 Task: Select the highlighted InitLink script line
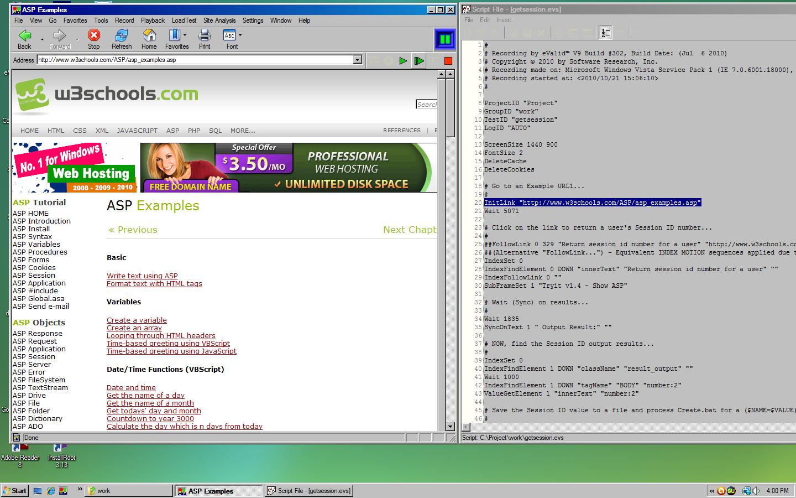pos(593,203)
